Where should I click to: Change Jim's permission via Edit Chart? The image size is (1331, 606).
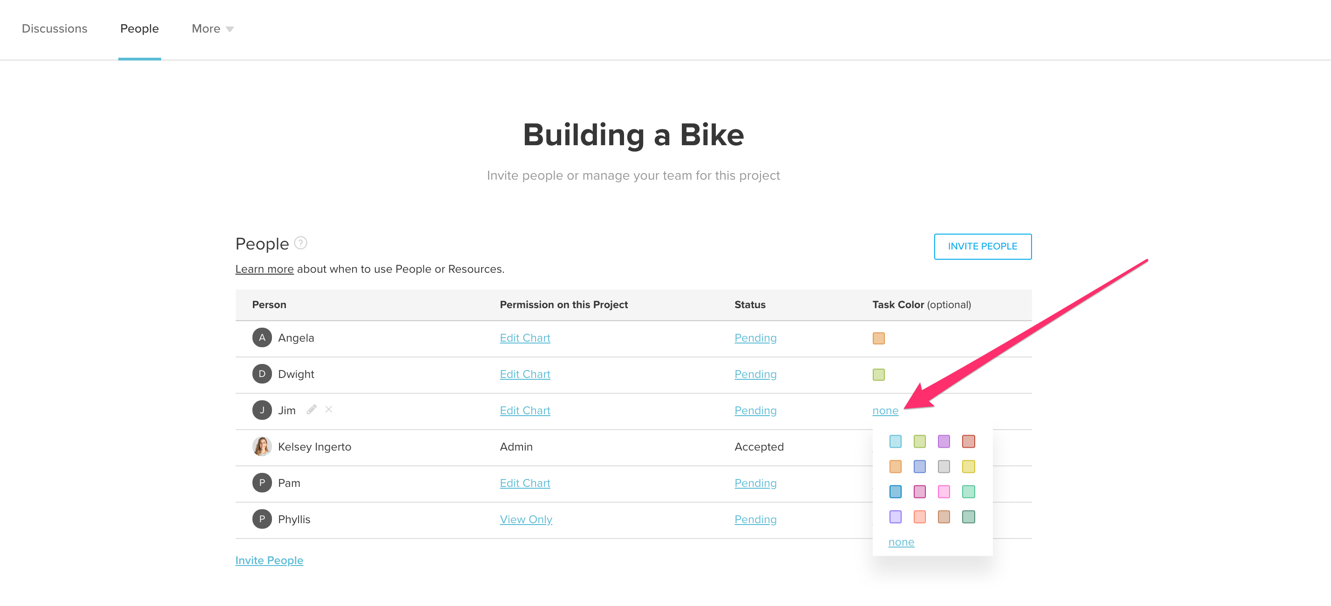524,410
